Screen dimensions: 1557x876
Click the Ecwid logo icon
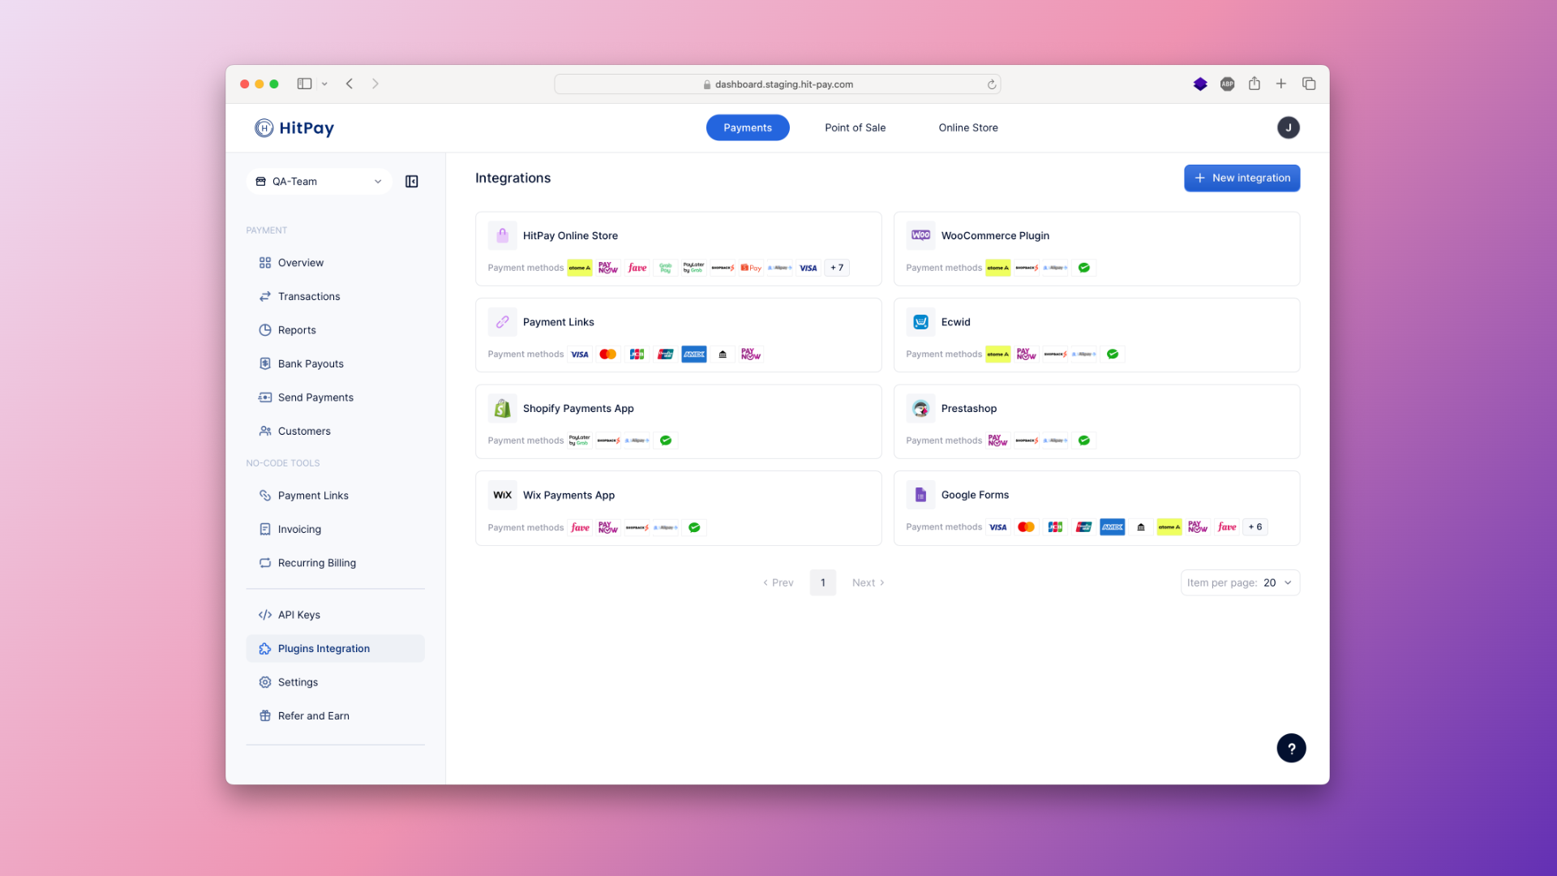(x=920, y=322)
